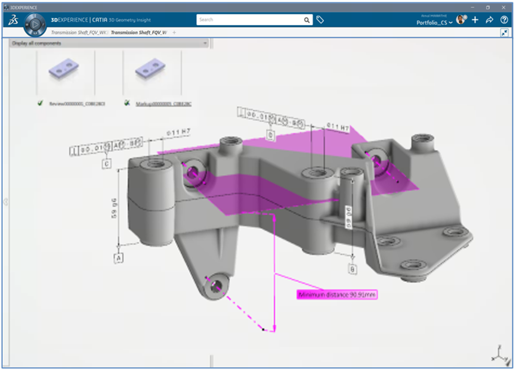This screenshot has width=516, height=370.
Task: Open the Compass play button
Action: 35,24
